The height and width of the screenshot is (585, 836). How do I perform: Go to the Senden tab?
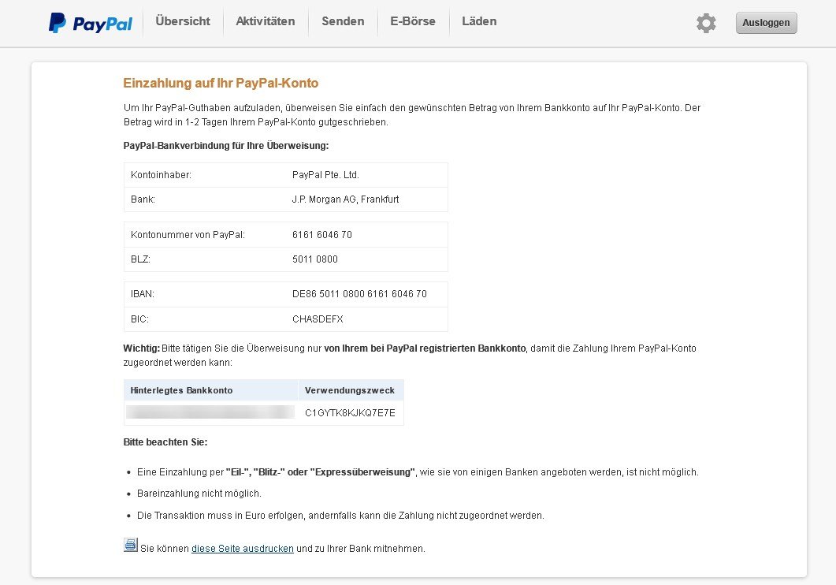(x=343, y=21)
